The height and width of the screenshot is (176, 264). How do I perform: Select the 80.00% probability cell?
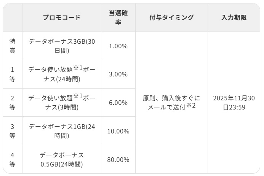coord(118,160)
